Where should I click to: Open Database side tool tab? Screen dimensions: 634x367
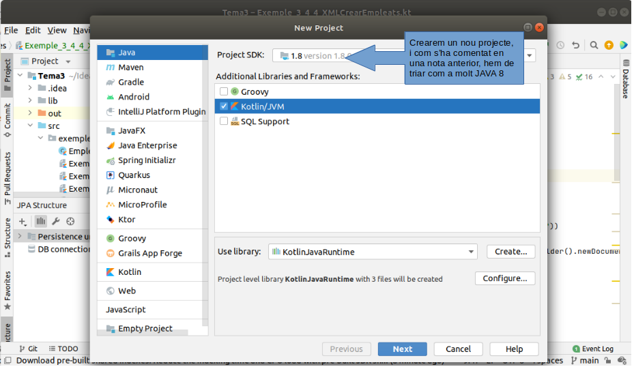coord(626,79)
